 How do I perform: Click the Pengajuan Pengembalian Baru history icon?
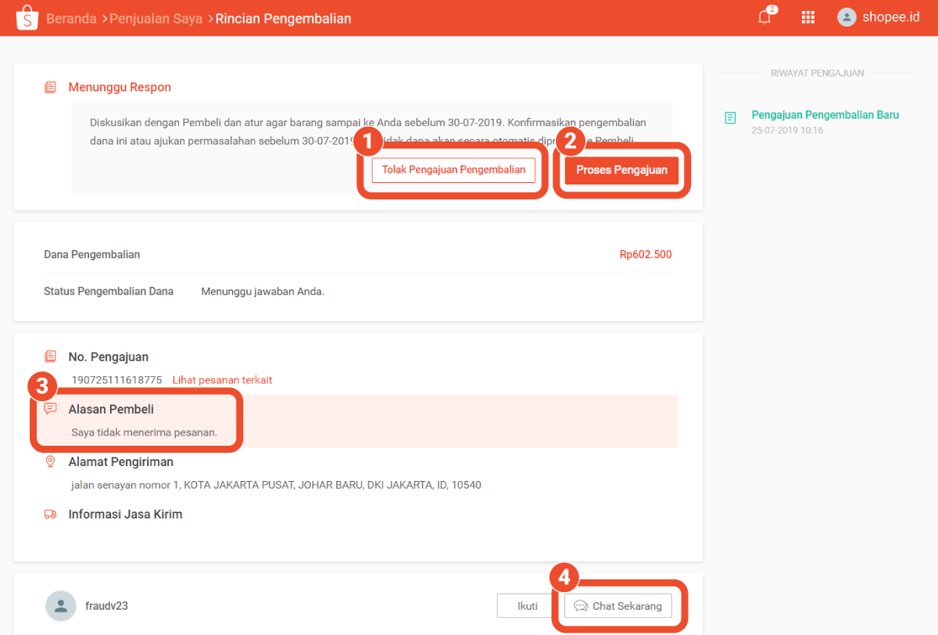point(730,118)
